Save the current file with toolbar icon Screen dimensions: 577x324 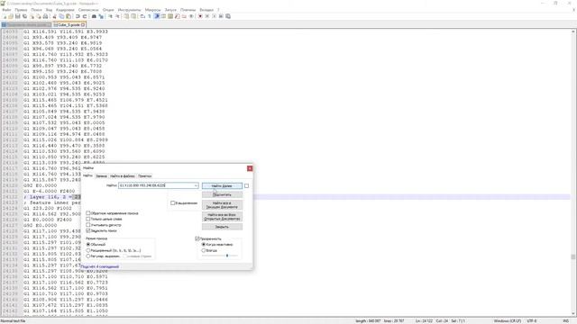tap(18, 16)
